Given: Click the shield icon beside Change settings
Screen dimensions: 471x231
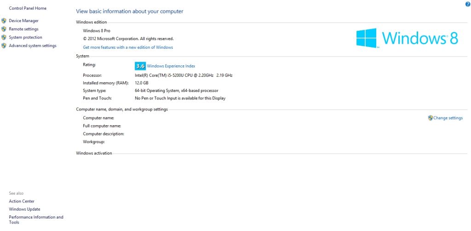Looking at the screenshot, I should coord(430,118).
